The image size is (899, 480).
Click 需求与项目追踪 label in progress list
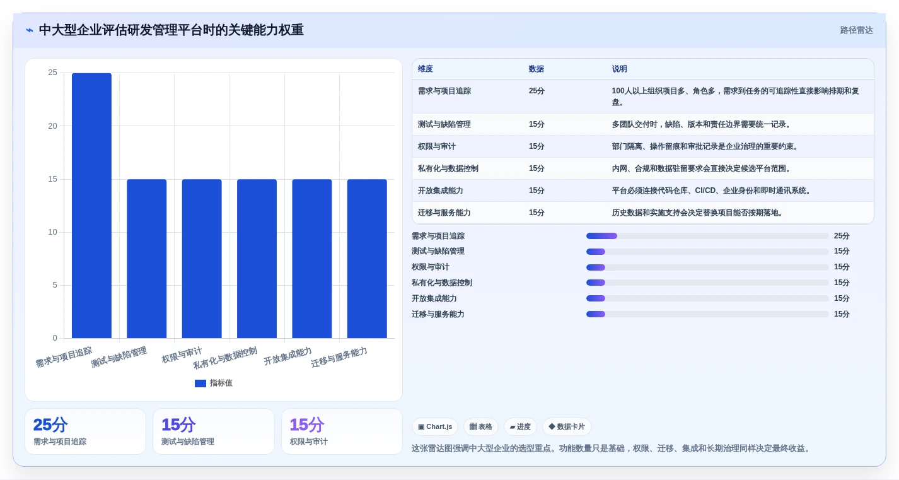(438, 237)
